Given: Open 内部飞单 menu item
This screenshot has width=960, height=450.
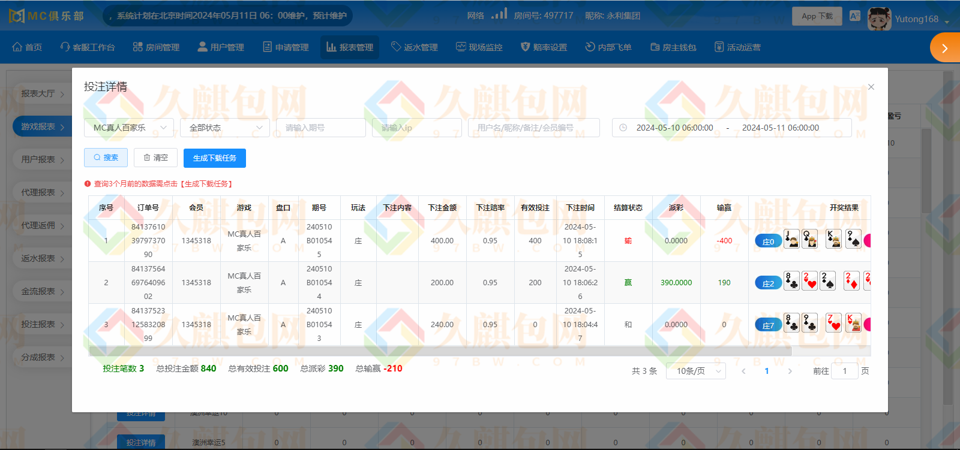Looking at the screenshot, I should tap(608, 47).
